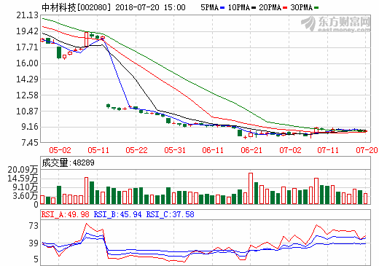Click the 10.87 price axis label

pos(28,112)
